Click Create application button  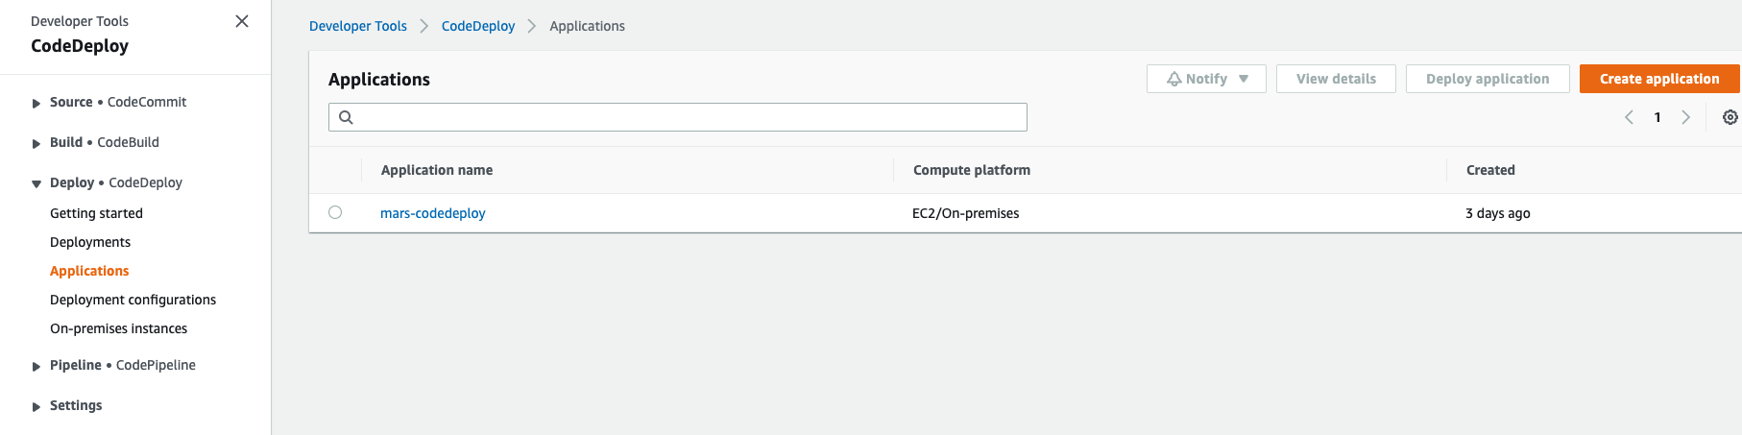[x=1659, y=79]
